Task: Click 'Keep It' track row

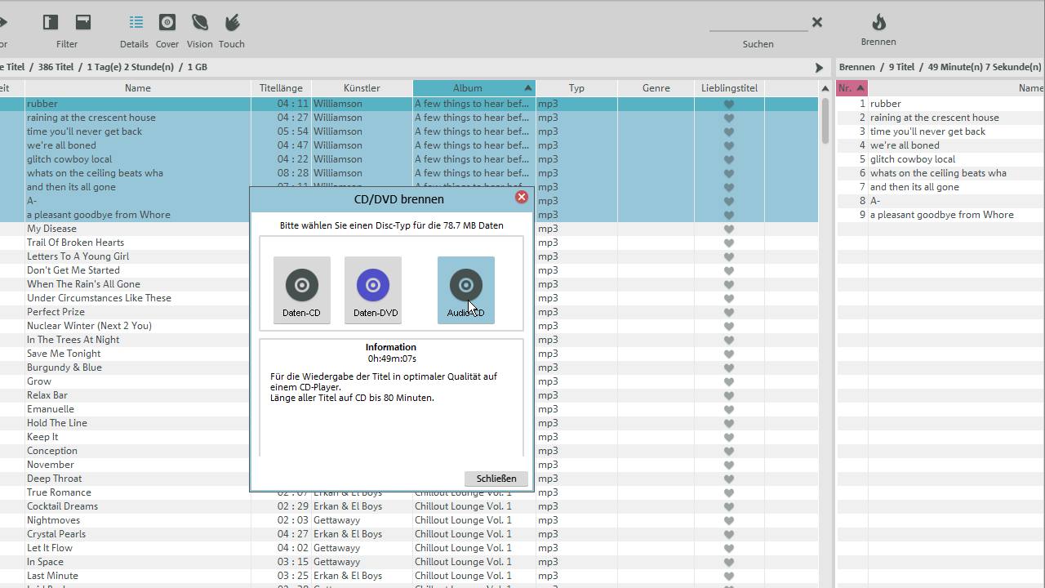Action: 42,437
